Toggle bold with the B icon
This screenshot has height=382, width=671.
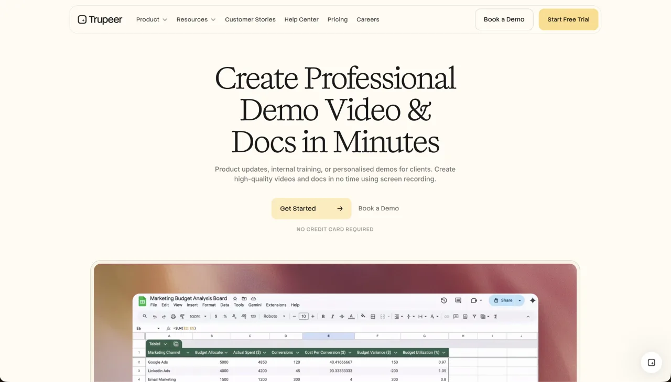(323, 317)
